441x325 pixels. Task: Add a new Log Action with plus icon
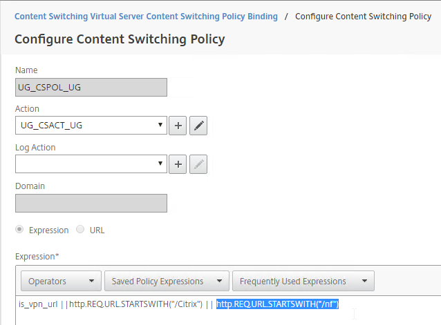(178, 164)
